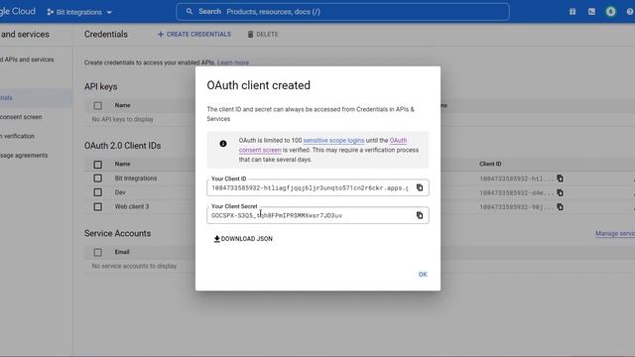The image size is (635, 357).
Task: Follow the sensitive scope logins link
Action: (x=333, y=141)
